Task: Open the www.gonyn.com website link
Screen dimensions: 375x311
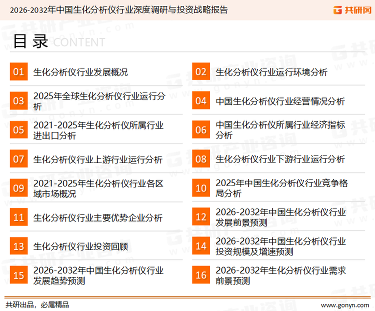Action: [x=344, y=304]
